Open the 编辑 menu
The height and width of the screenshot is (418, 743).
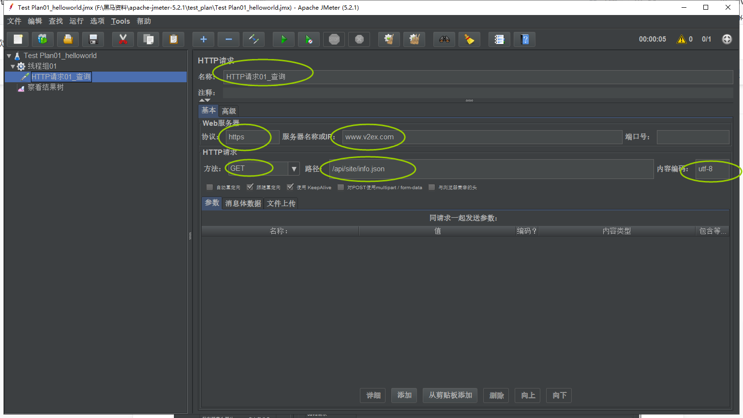(35, 21)
